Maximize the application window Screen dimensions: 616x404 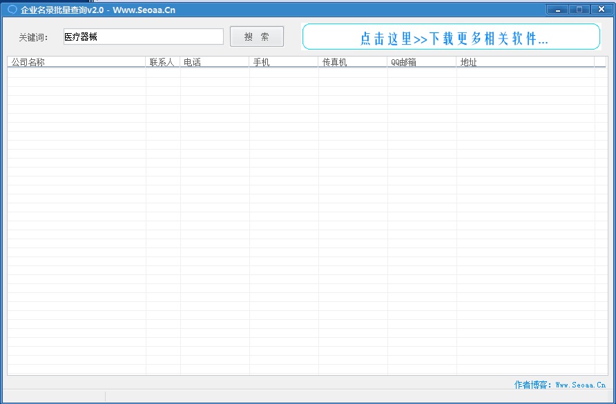[578, 9]
